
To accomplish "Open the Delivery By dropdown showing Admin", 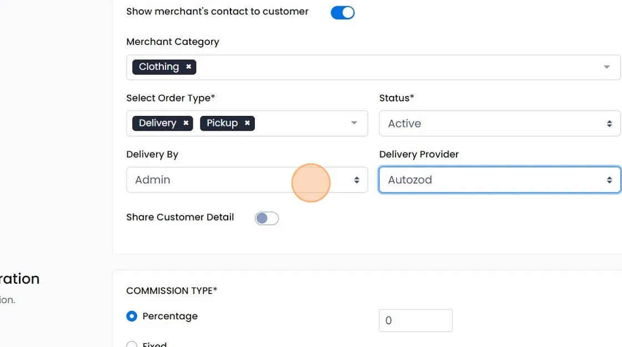I will tap(247, 180).
